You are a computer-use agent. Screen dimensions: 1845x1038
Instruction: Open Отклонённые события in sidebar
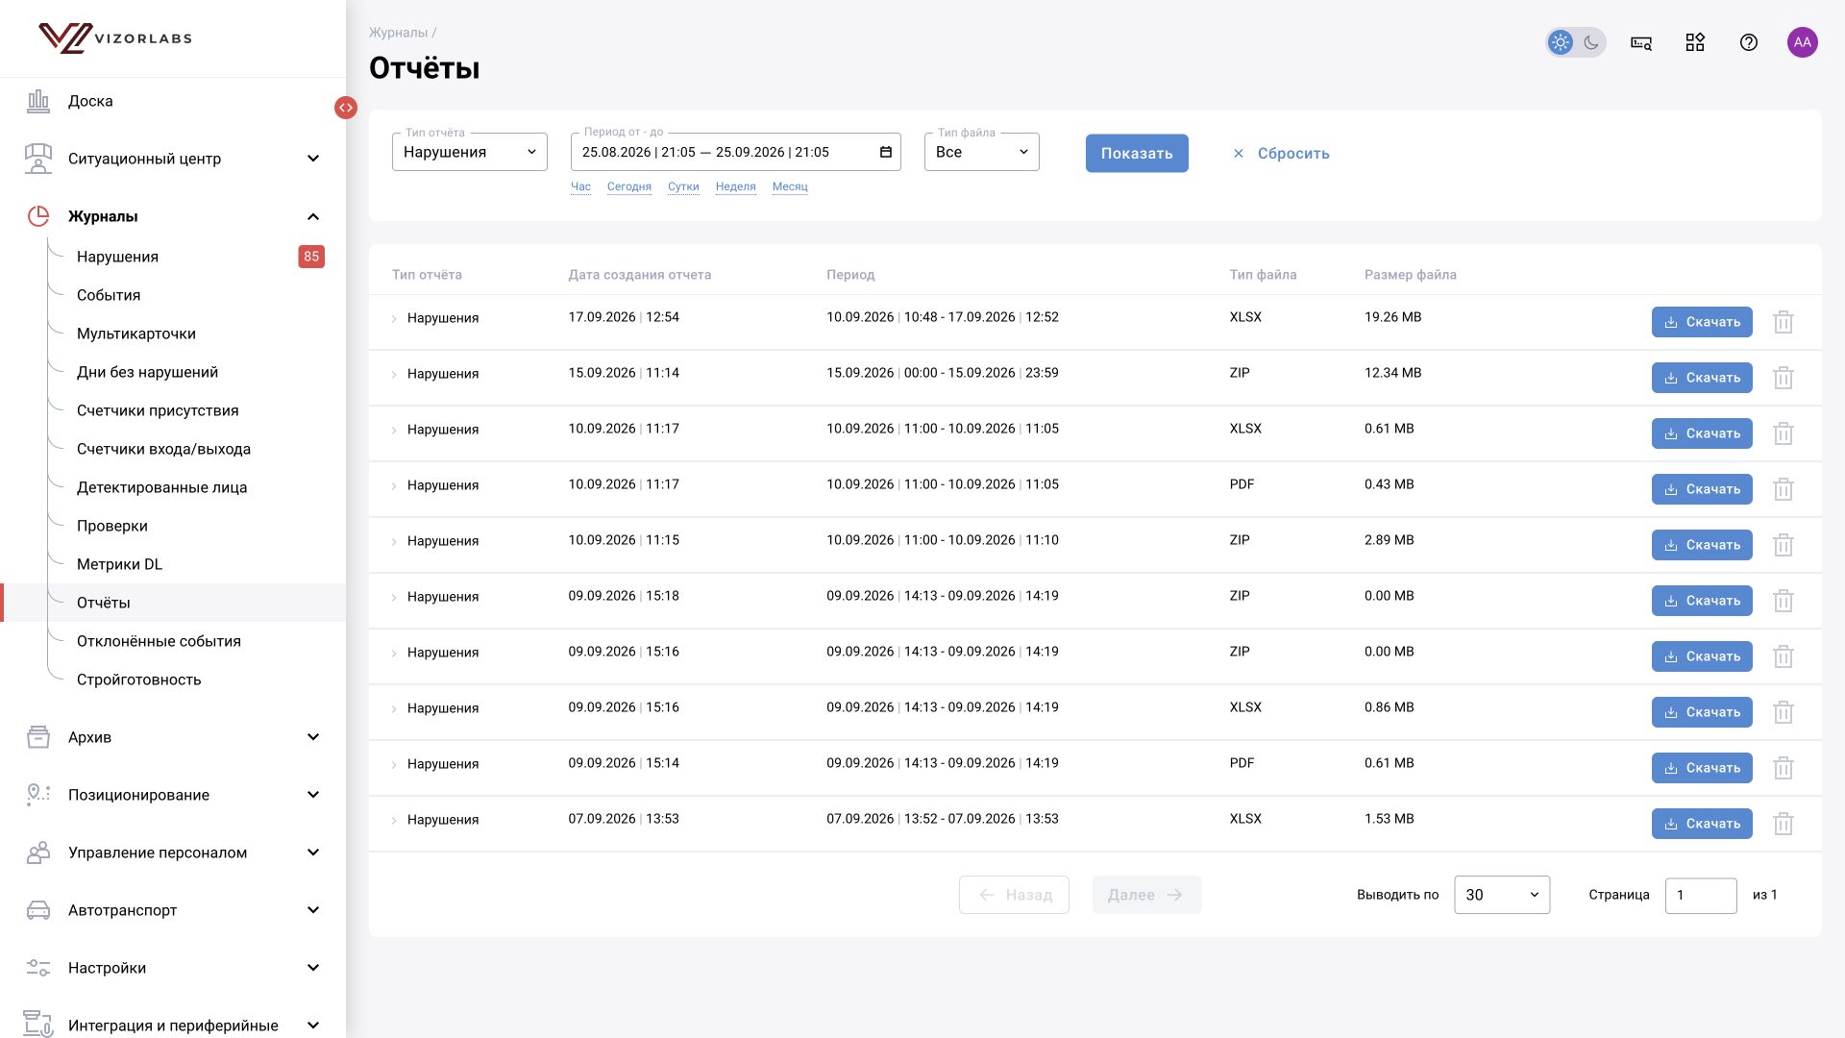click(x=159, y=641)
